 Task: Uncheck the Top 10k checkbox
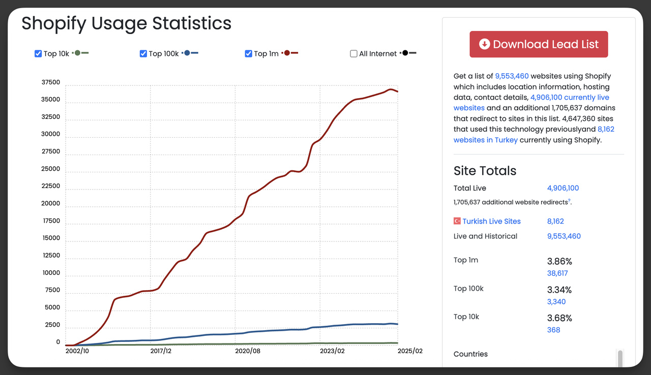coord(38,54)
